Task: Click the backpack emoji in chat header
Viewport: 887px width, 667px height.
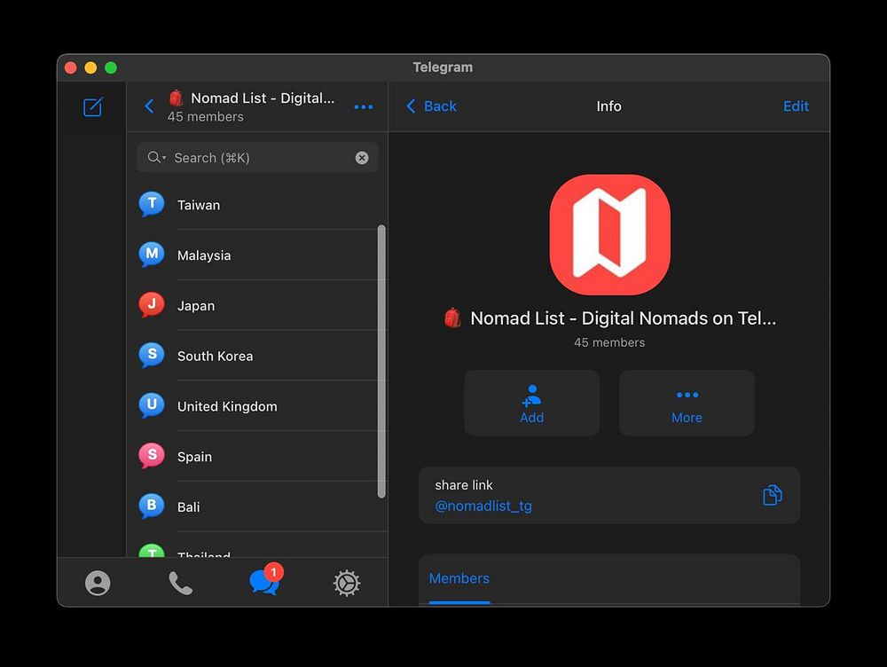Action: point(177,98)
